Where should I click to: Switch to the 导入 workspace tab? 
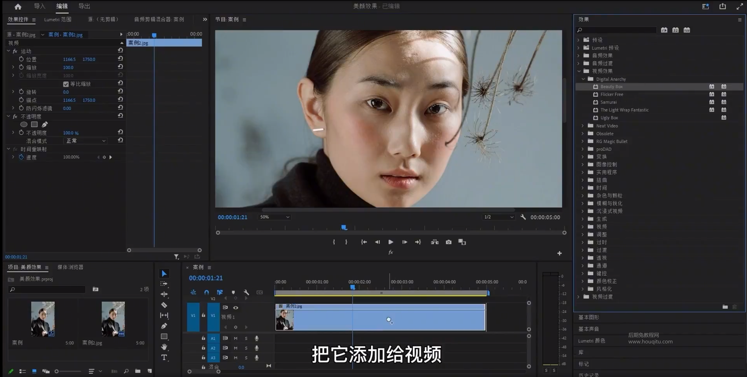click(39, 7)
